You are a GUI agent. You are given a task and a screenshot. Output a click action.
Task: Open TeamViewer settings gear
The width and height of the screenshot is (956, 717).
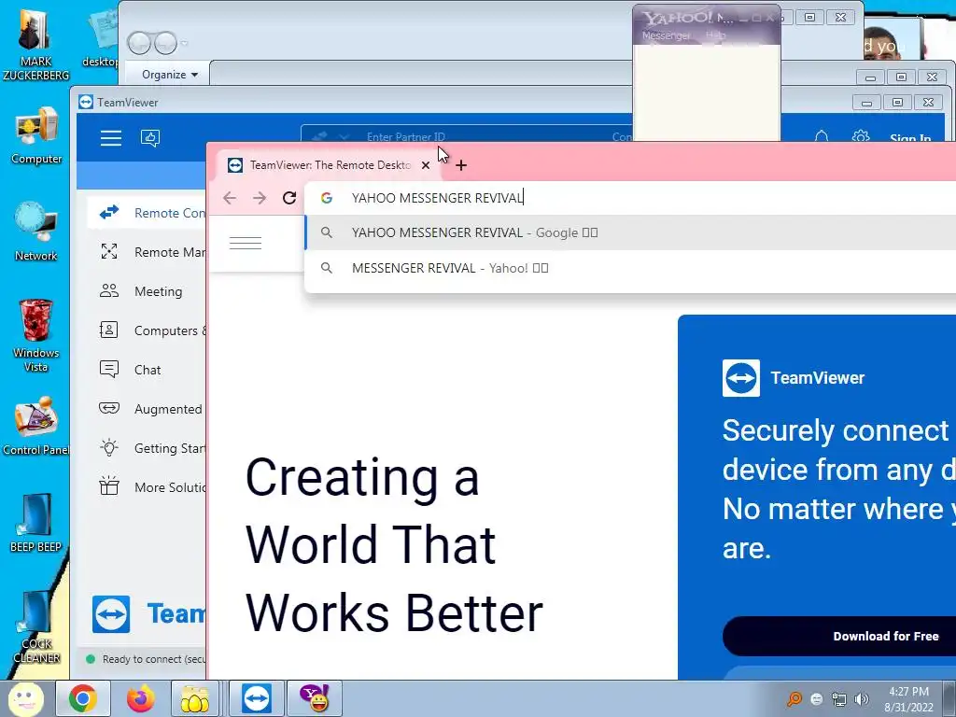coord(860,136)
